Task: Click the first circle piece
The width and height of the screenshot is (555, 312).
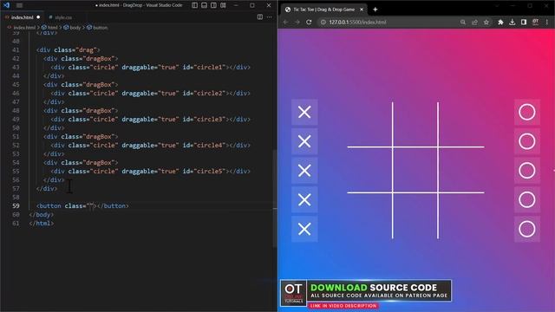Action: click(527, 112)
